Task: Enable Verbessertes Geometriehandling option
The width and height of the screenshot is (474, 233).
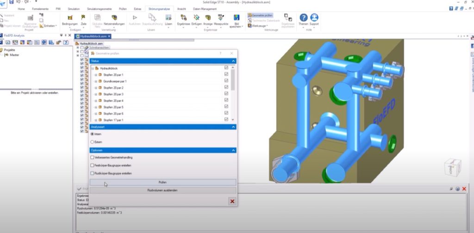Action: 92,157
